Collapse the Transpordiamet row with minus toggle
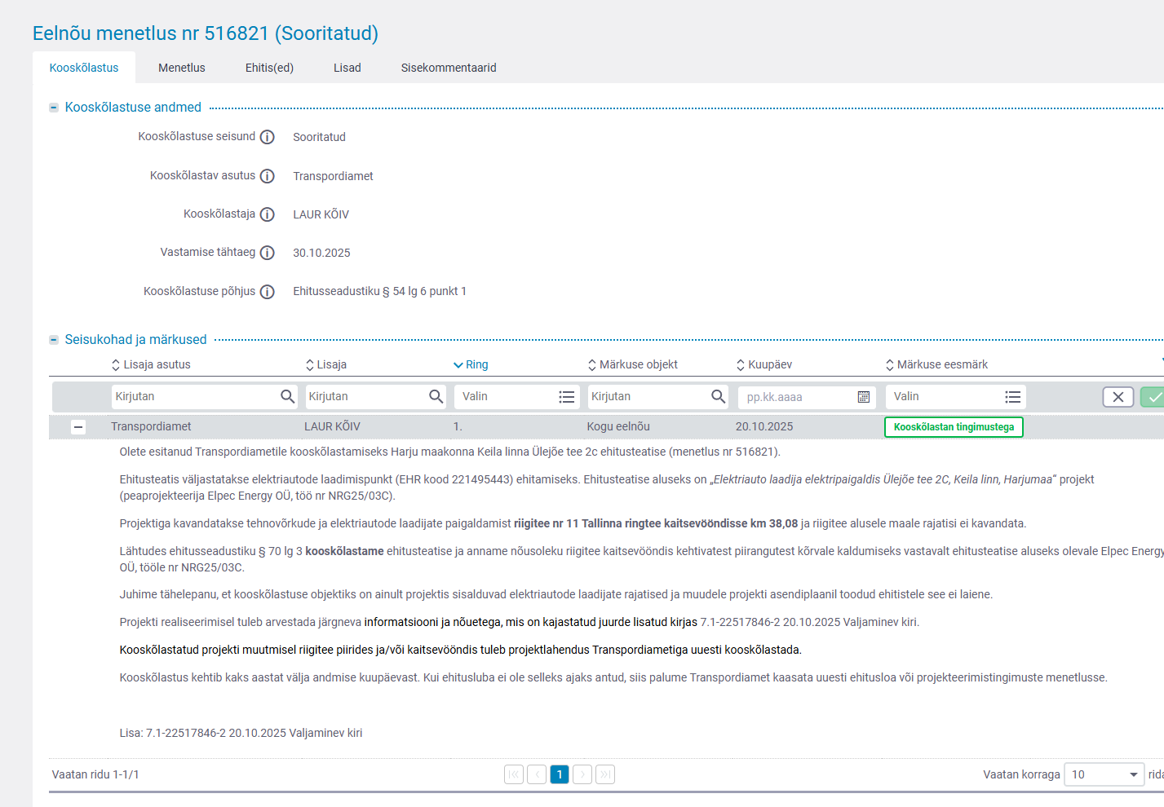This screenshot has width=1164, height=807. [x=78, y=427]
